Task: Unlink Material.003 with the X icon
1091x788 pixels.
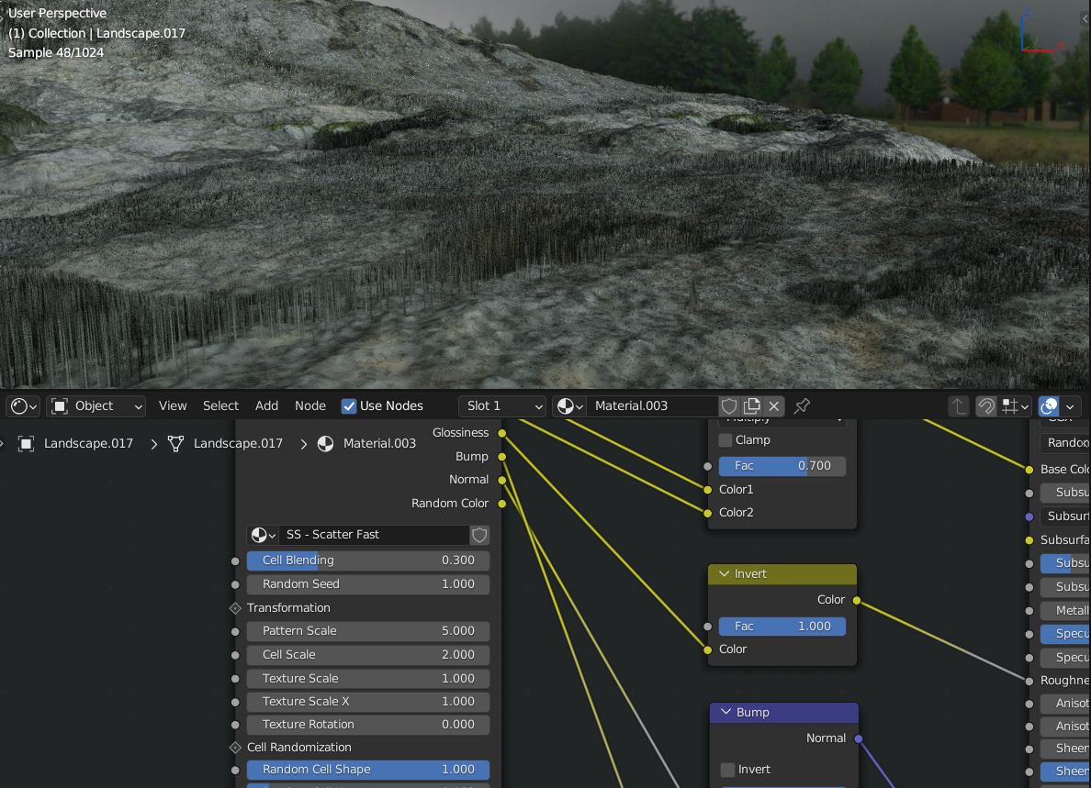Action: (774, 405)
